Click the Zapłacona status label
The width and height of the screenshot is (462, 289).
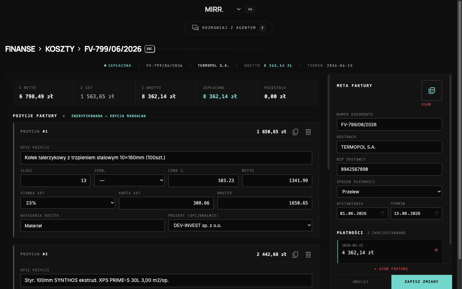[x=118, y=66]
